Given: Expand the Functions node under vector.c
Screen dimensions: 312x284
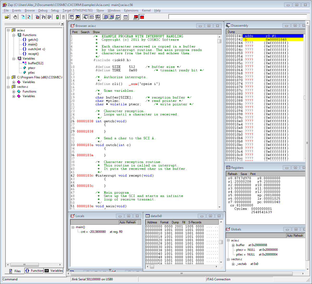Looking at the screenshot, I should [x=14, y=92].
